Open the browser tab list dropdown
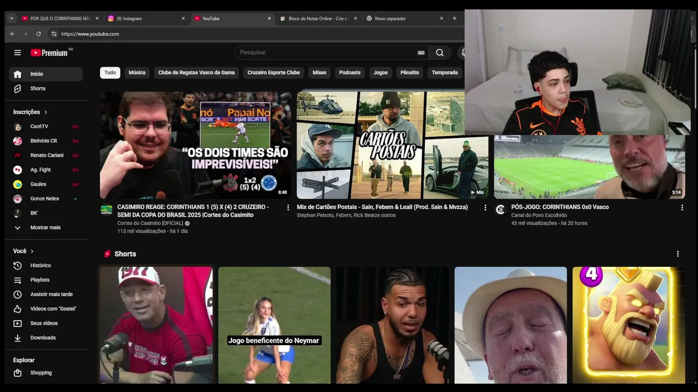The image size is (698, 392). point(11,19)
